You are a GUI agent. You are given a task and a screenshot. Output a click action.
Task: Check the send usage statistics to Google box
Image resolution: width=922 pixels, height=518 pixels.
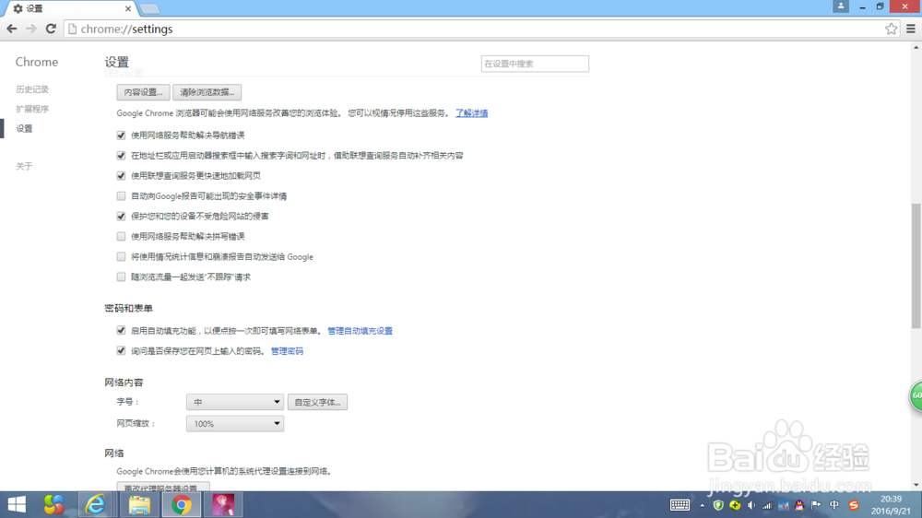point(121,257)
